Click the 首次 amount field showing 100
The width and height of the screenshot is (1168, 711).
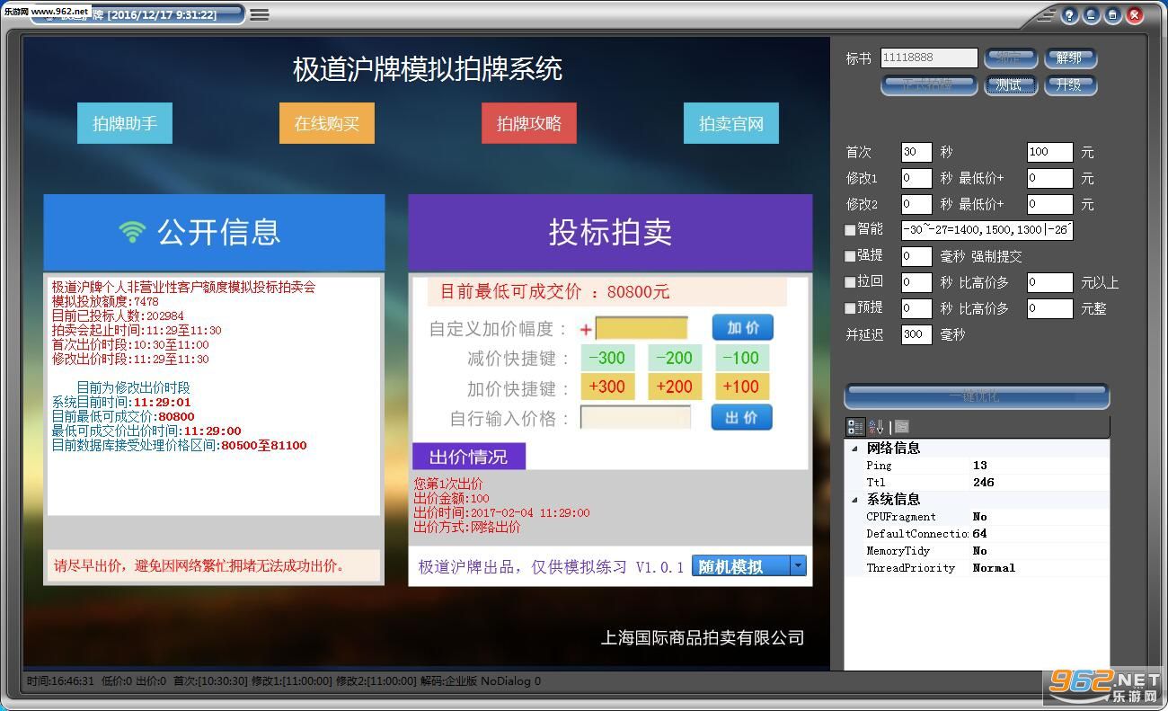click(1050, 152)
